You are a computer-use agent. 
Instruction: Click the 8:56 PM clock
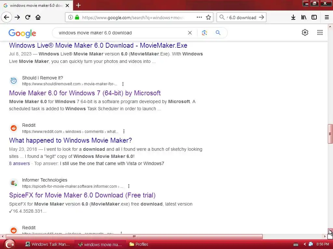(323, 244)
